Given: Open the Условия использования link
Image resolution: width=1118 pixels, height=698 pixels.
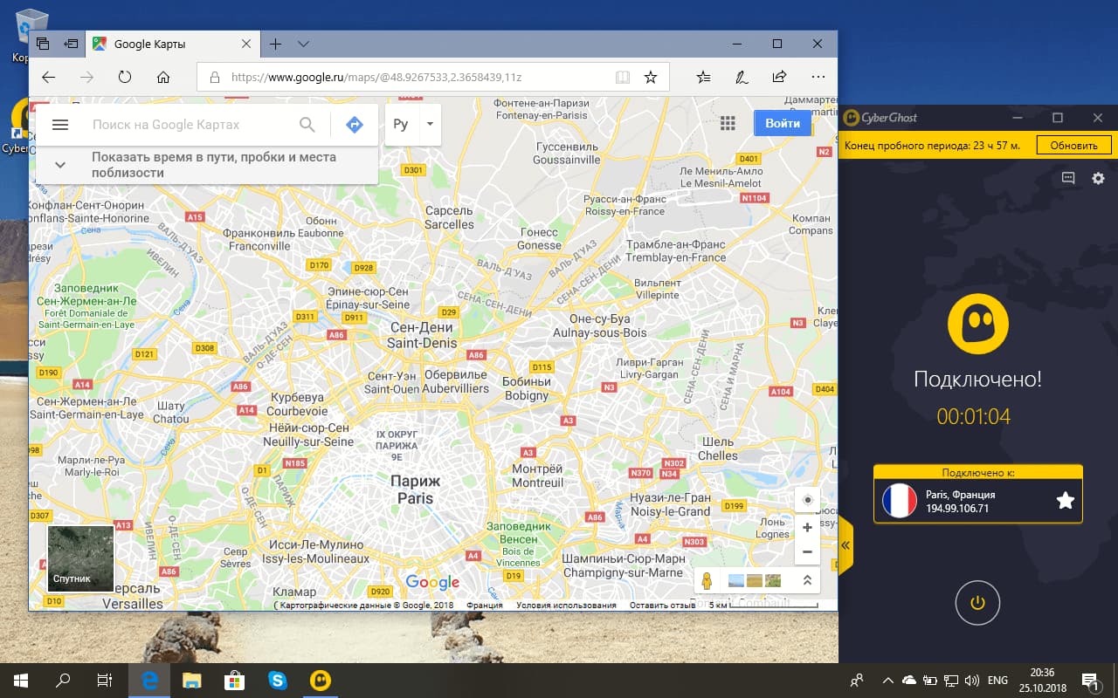Looking at the screenshot, I should (566, 605).
